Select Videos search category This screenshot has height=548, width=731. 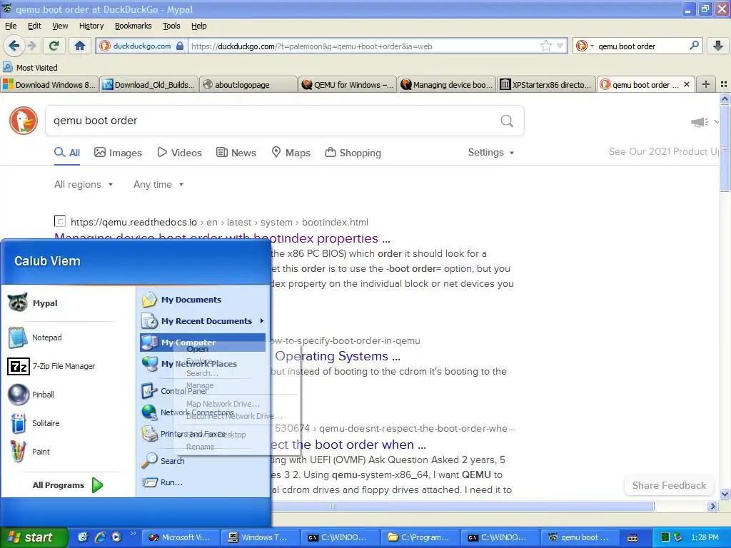179,153
